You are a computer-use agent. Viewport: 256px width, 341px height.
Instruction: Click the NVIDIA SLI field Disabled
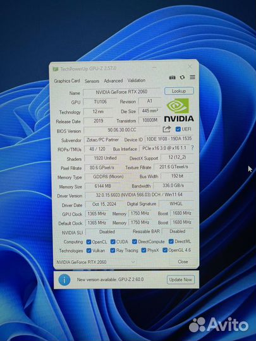coord(107,232)
